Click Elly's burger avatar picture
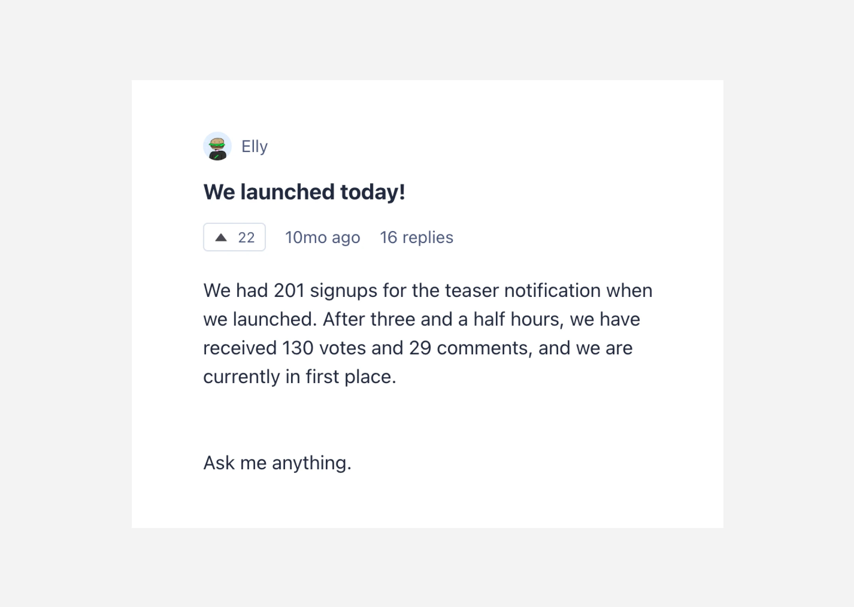The image size is (854, 607). pyautogui.click(x=217, y=146)
